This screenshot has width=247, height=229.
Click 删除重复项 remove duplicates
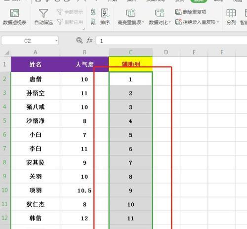click(x=191, y=12)
